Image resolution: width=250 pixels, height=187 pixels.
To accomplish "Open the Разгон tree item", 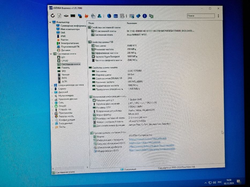I will 64,40.
